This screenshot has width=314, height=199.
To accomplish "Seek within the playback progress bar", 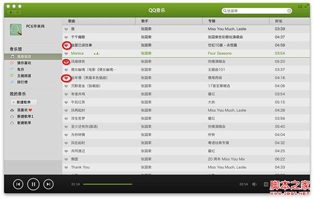I will tap(159, 184).
